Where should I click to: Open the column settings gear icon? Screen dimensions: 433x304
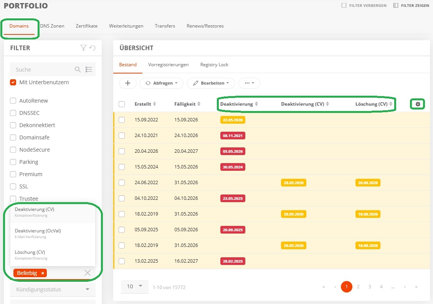pos(418,104)
